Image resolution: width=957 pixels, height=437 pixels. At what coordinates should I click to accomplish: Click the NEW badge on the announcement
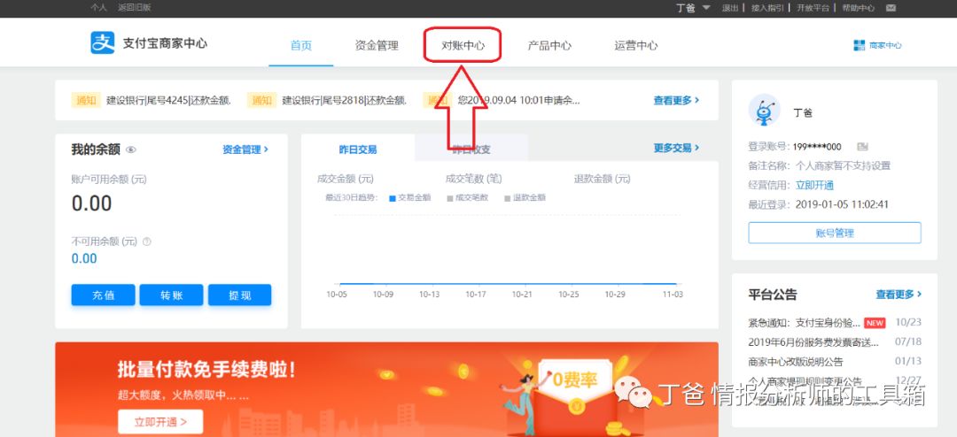pos(875,323)
